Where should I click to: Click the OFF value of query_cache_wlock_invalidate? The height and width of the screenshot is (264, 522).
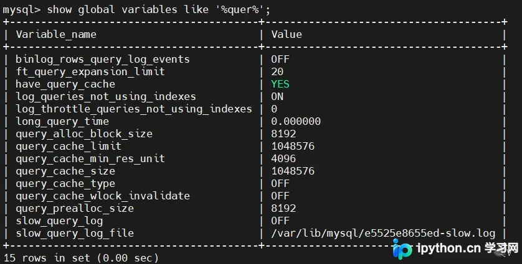[280, 196]
